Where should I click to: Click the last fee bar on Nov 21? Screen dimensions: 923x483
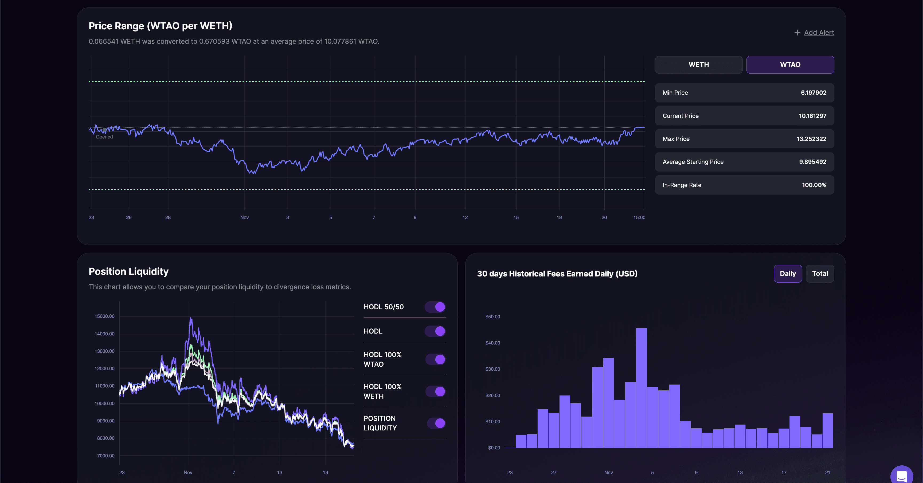(827, 430)
